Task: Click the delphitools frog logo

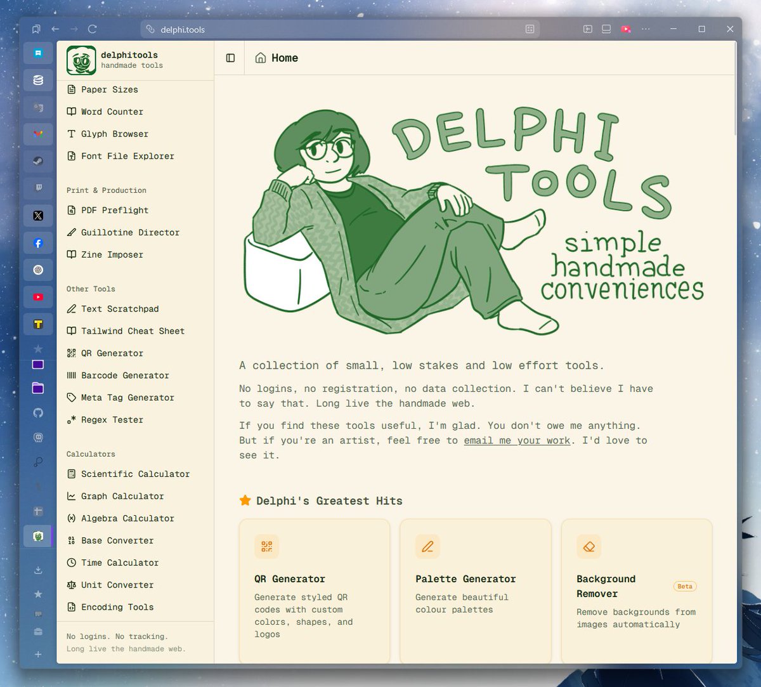Action: 81,60
